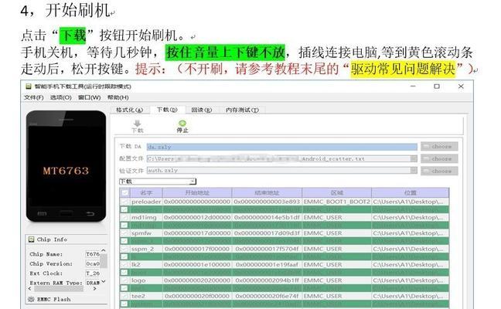Switch to the 内存测试(T) tab
Viewport: 501px width, 309px height.
(242, 110)
